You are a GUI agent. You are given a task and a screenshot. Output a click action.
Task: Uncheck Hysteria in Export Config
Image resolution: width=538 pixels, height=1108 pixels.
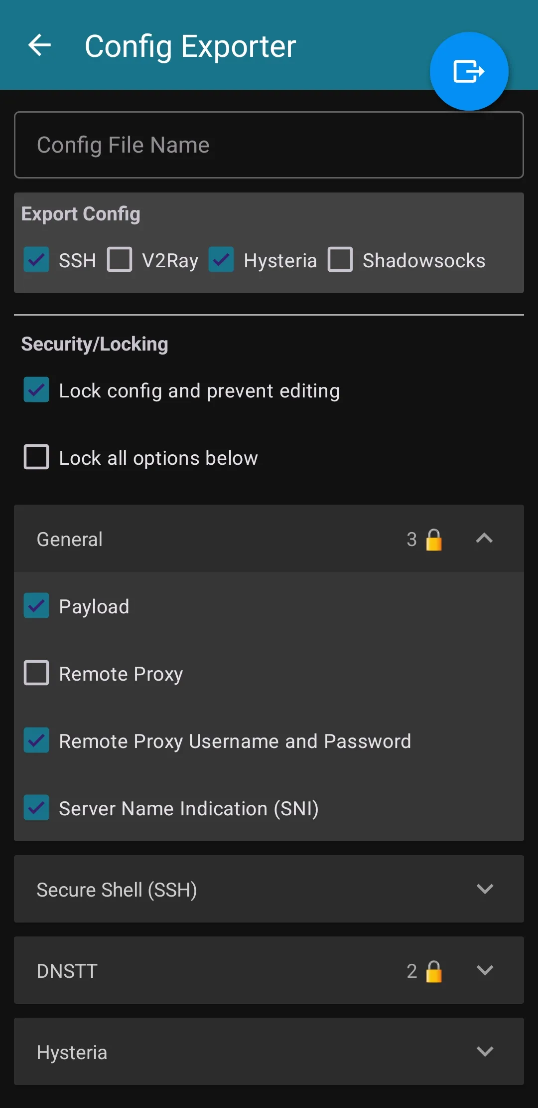pyautogui.click(x=221, y=260)
